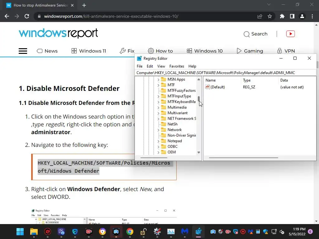Open the Chrome profile icon
Screen dimensions: 319x239
(302, 16)
